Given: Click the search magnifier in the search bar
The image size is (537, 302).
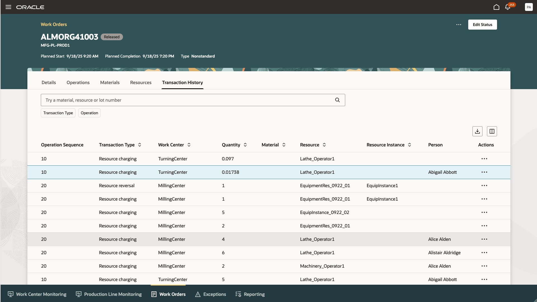Looking at the screenshot, I should click(x=337, y=100).
